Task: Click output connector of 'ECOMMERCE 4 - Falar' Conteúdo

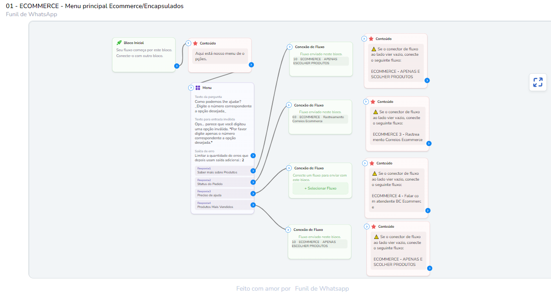Action: (428, 210)
